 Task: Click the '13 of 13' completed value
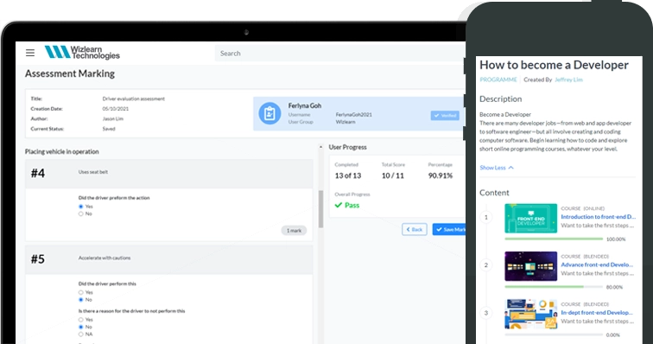pos(348,175)
